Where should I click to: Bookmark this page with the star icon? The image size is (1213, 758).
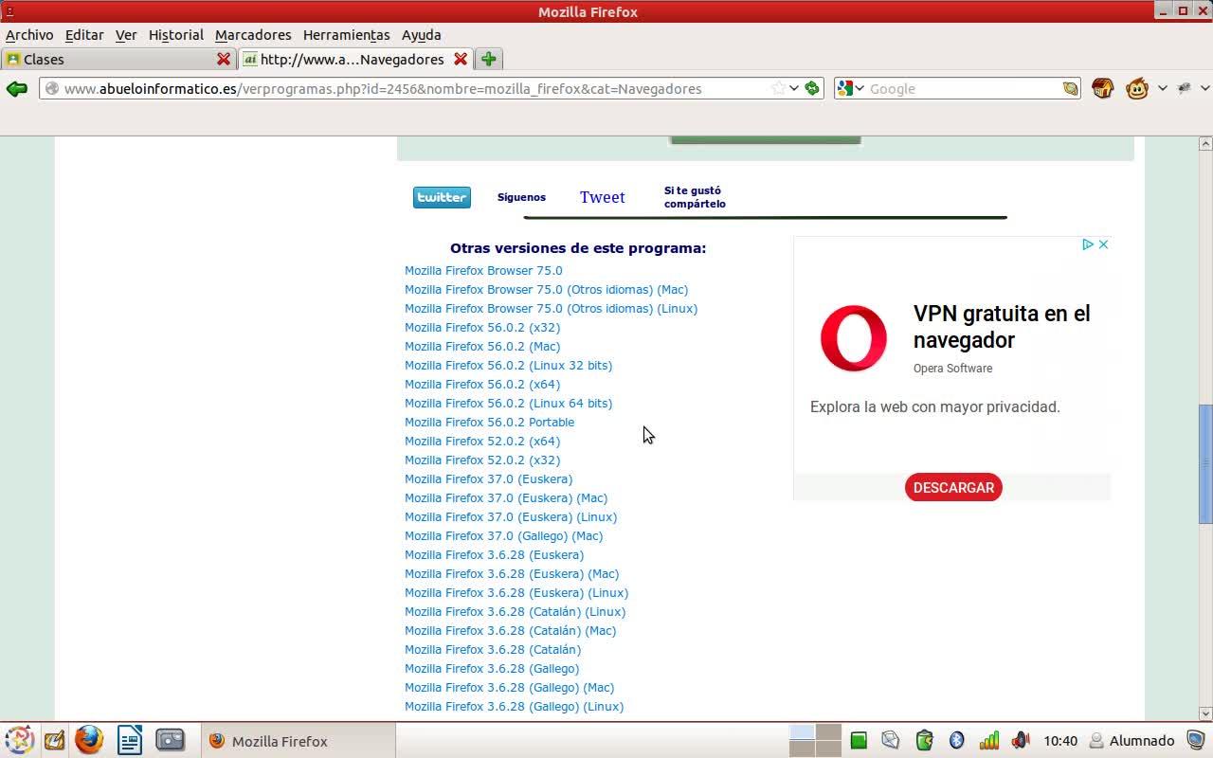coord(778,88)
